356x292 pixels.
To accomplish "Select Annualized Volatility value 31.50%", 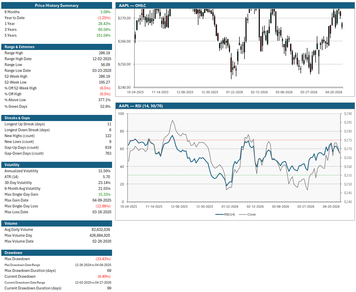I will tap(104, 171).
